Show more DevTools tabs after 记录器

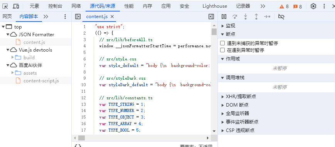point(263,6)
